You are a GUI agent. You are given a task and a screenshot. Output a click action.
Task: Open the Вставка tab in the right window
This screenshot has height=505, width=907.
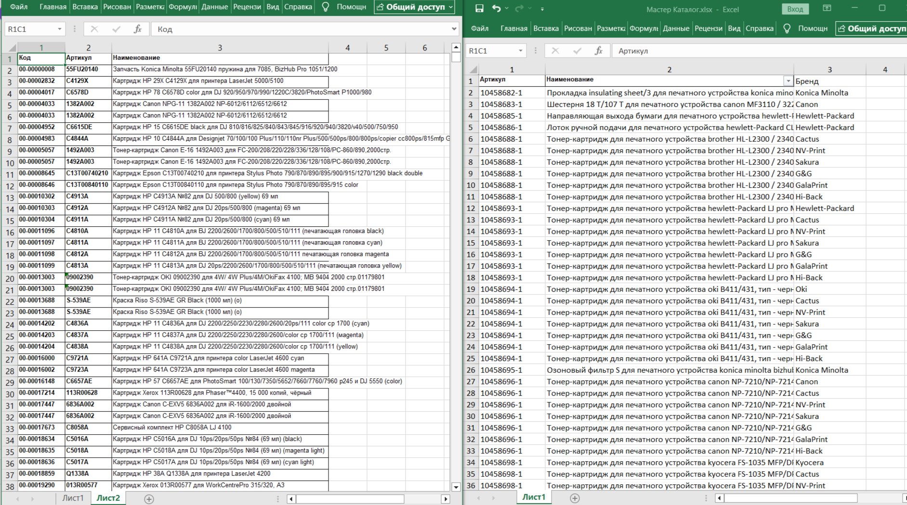[546, 28]
